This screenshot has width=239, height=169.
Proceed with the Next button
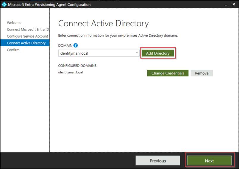[x=209, y=161]
